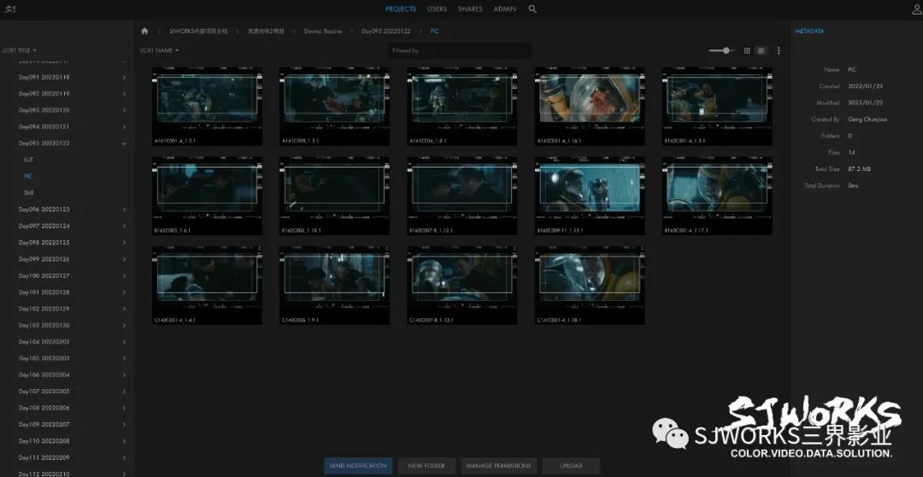923x477 pixels.
Task: Expand the Day099 20220126 folder chevron
Action: [124, 259]
